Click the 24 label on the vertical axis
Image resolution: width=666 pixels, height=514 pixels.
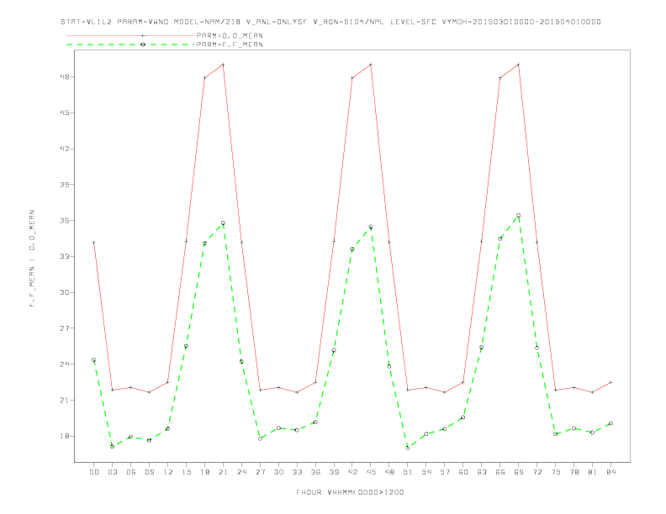pos(66,365)
